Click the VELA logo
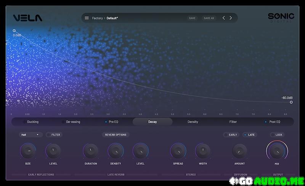 27,18
